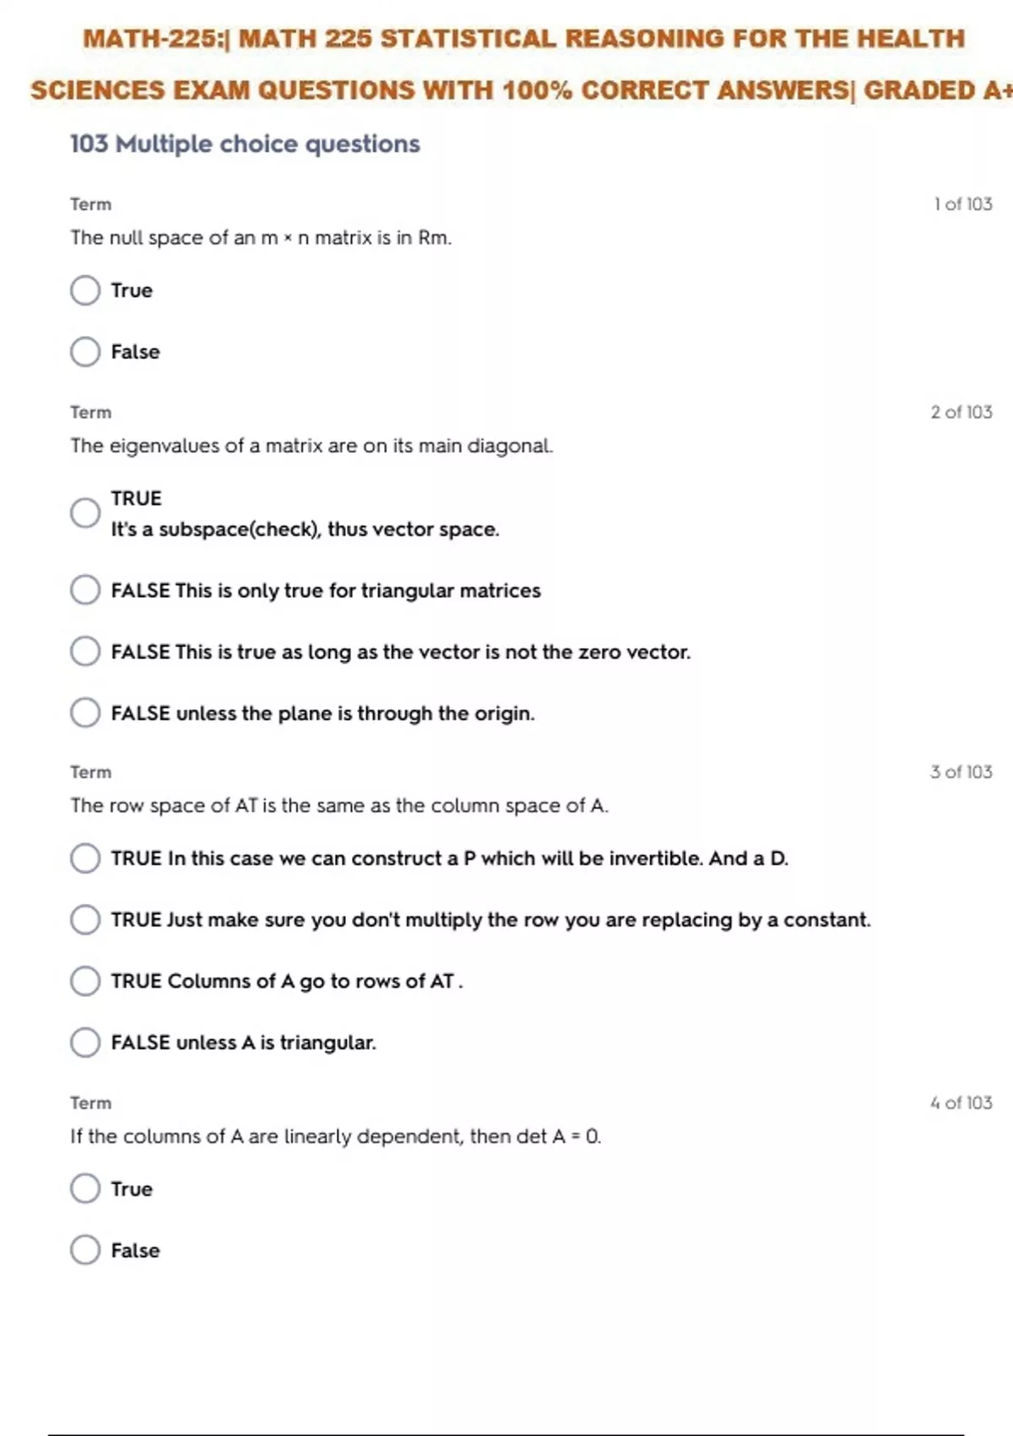Choose 'TRUE It's a subspace(check)' option
1013x1436 pixels.
coord(85,513)
